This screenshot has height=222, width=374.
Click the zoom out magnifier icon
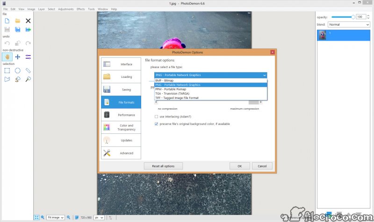43,217
